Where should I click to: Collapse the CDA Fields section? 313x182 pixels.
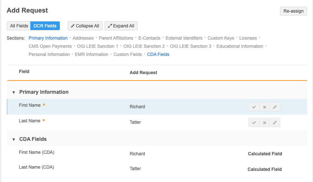(14, 139)
